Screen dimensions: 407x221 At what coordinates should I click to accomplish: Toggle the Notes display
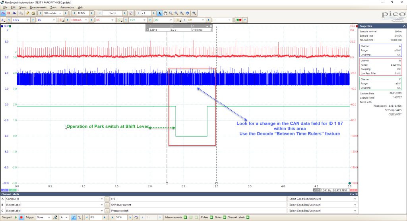225,217
